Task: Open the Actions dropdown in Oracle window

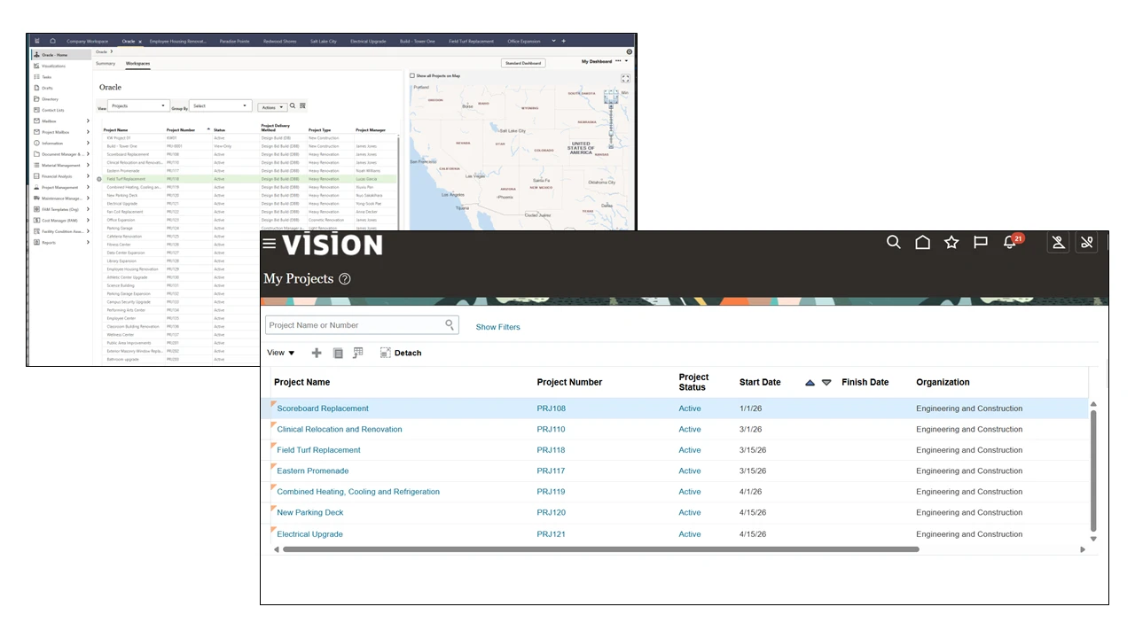Action: [x=272, y=107]
